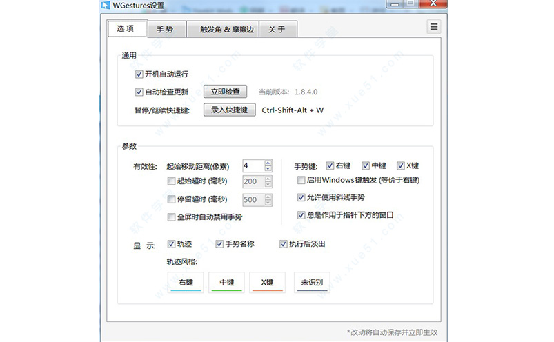The width and height of the screenshot is (554, 342).
Task: Click the 停留超时 value field showing 500
Action: [x=253, y=200]
